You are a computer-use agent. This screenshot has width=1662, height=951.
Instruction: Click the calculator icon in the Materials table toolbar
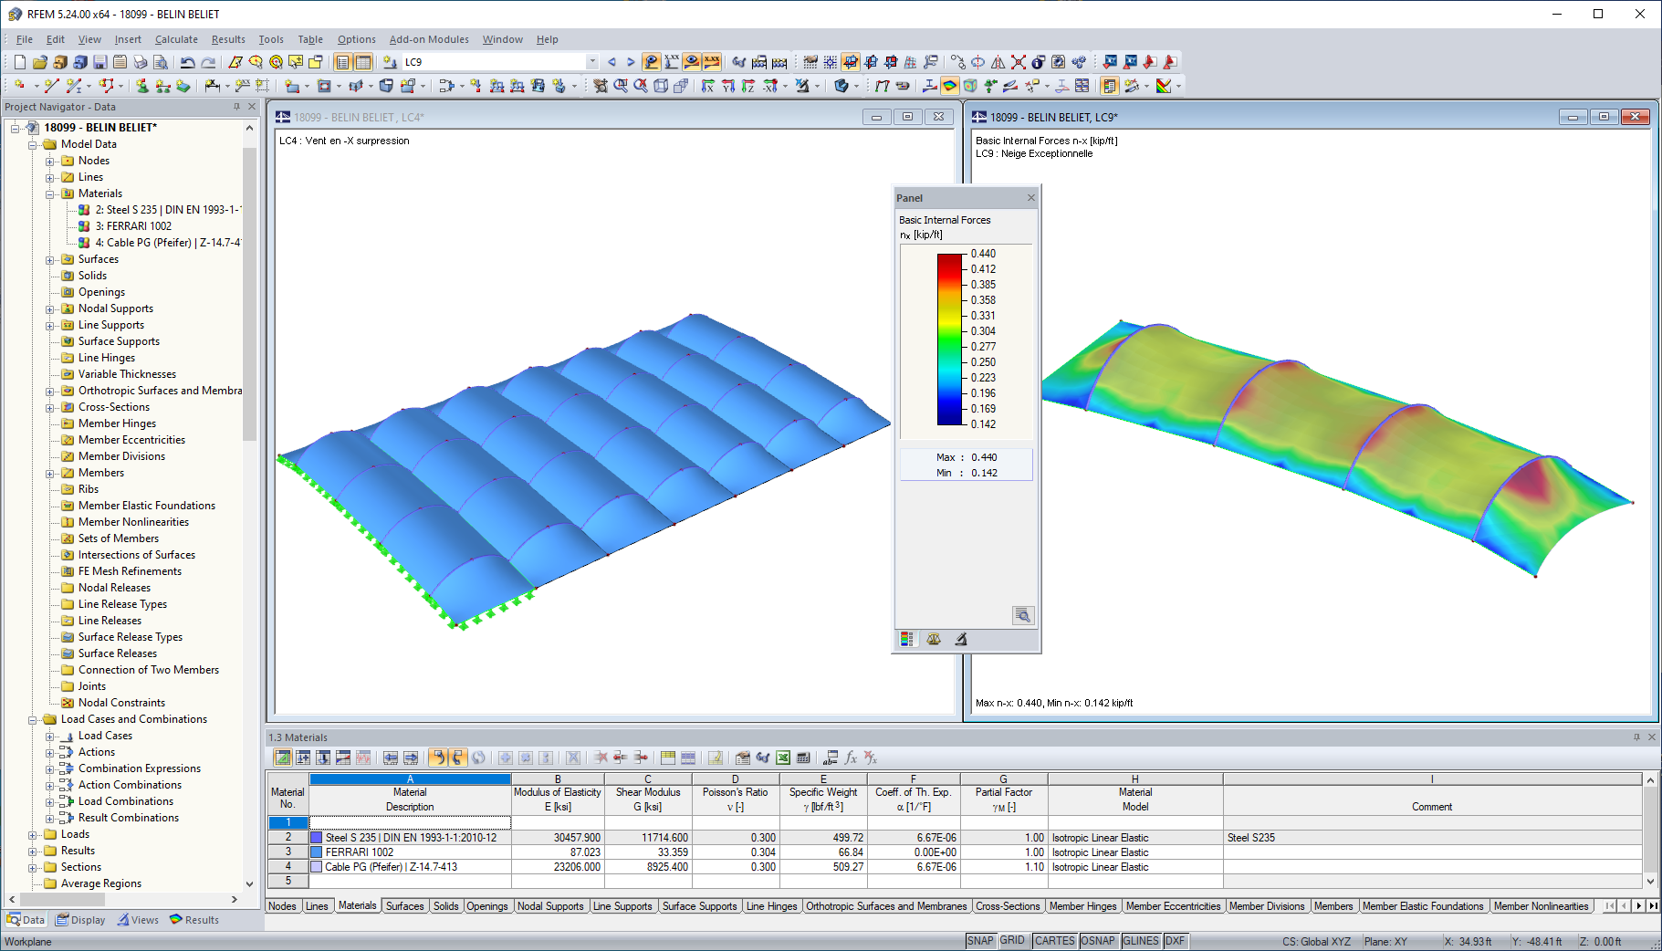[804, 758]
